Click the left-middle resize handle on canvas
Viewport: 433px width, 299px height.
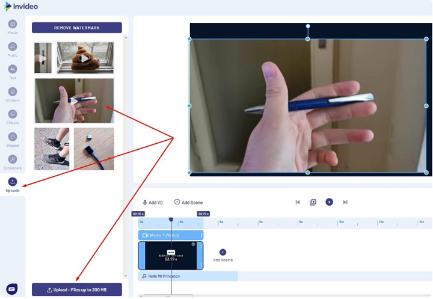click(x=189, y=106)
